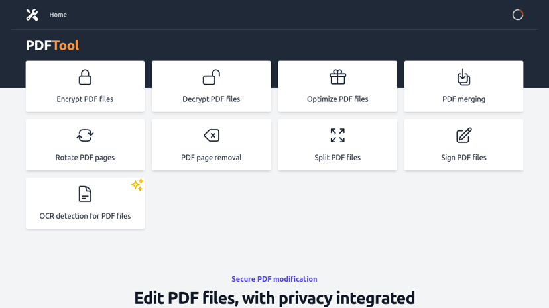Open the Home navigation link
Viewport: 549px width, 308px height.
pos(58,15)
